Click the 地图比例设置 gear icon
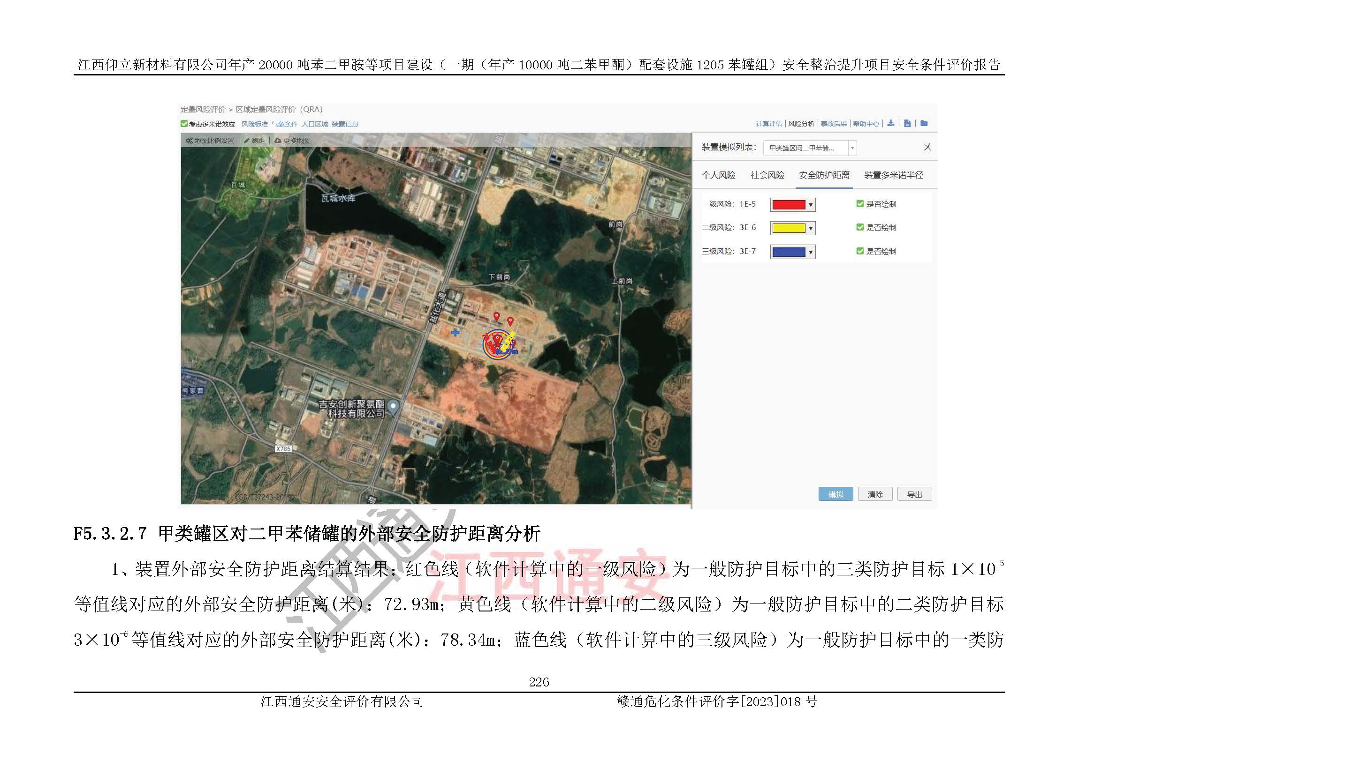The width and height of the screenshot is (1352, 775). point(189,141)
